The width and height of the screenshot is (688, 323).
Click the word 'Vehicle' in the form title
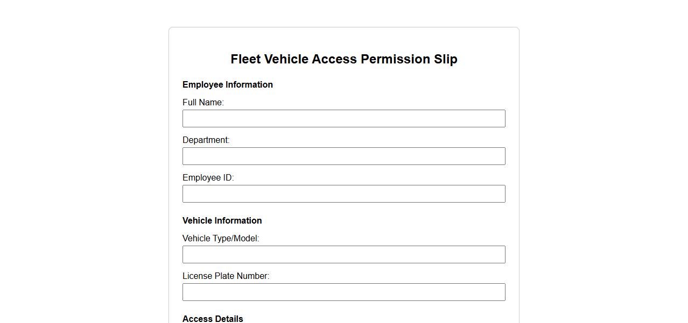pos(286,59)
